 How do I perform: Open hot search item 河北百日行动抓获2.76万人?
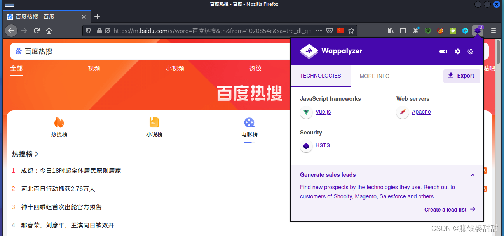(58, 189)
